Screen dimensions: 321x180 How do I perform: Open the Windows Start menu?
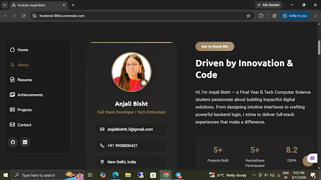(6, 175)
